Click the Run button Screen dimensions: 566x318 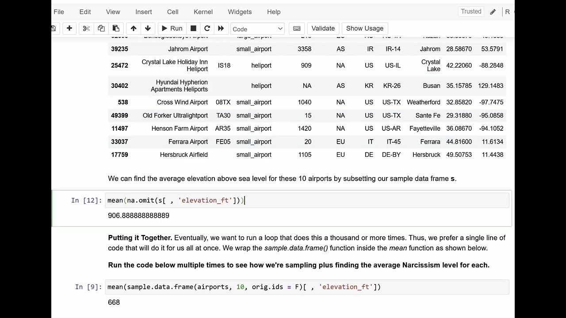tap(172, 28)
